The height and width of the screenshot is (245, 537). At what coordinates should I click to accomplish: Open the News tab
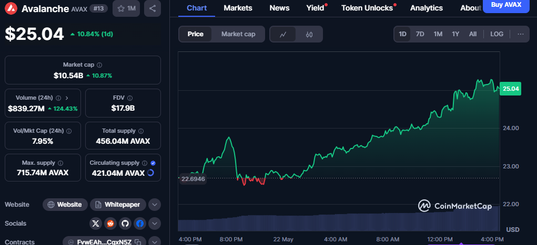click(279, 8)
